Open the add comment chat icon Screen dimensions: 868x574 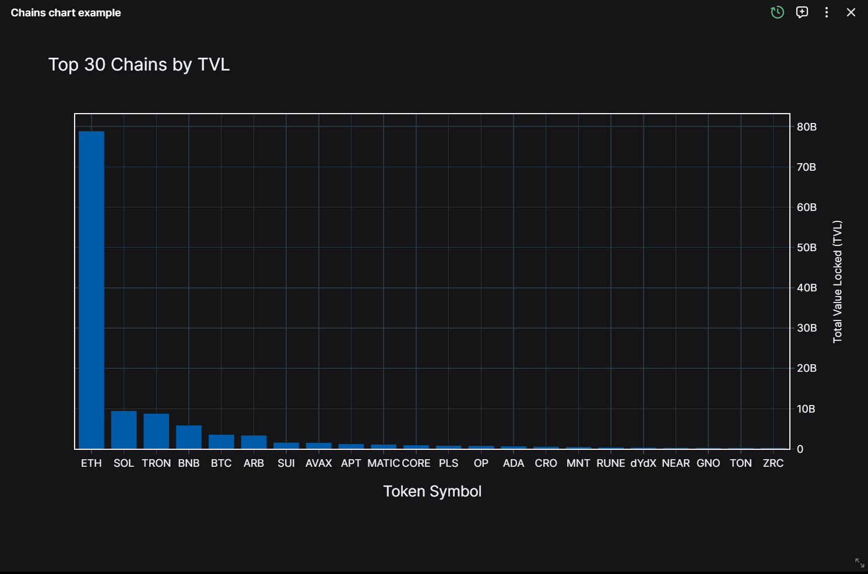802,12
